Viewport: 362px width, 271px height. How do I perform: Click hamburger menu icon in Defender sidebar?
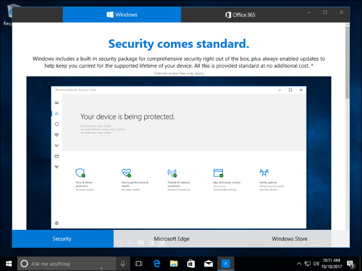pos(57,103)
